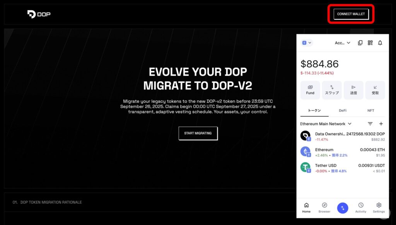Click the blue central swap action button

(343, 208)
